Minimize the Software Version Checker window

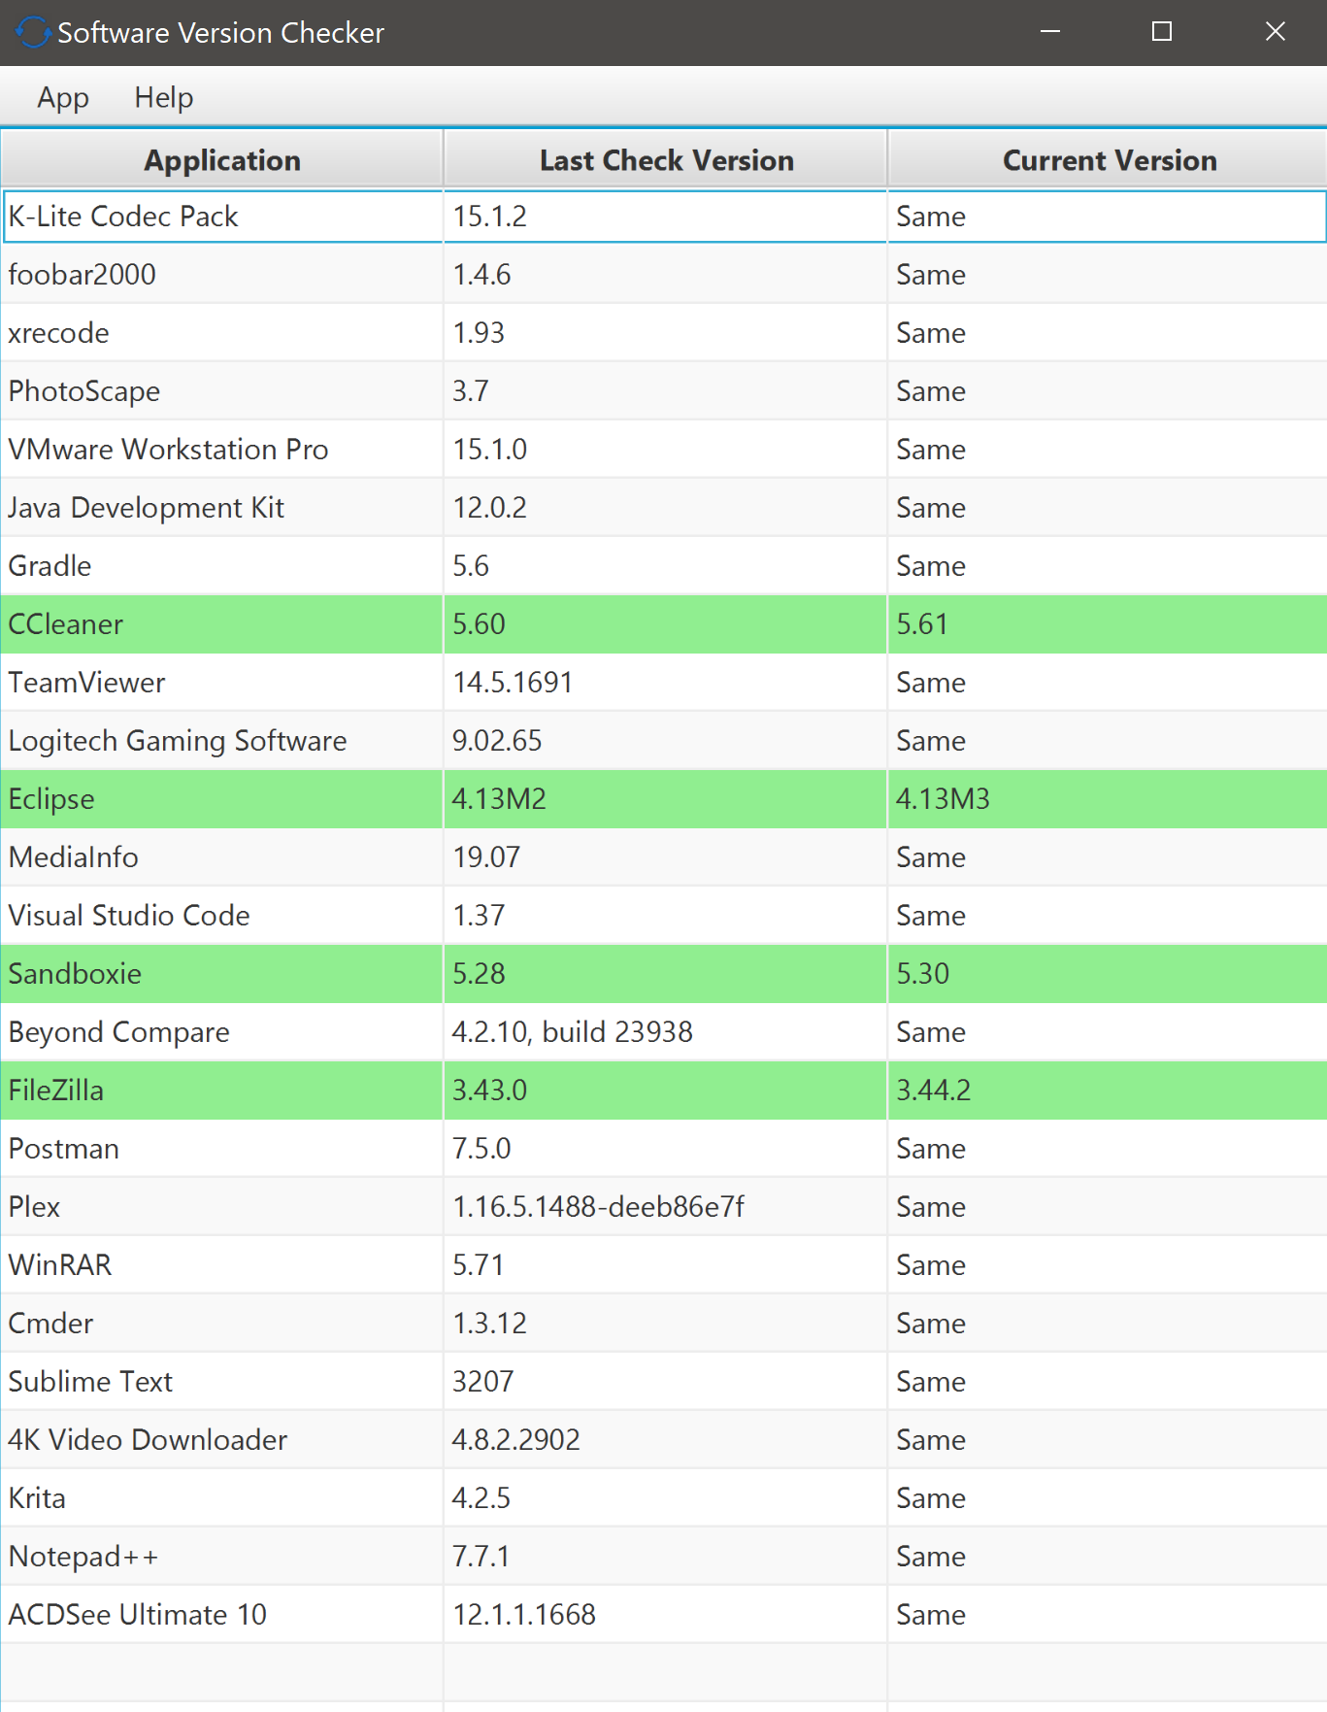1050,32
